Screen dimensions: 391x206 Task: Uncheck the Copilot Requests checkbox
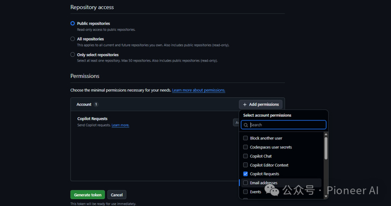245,174
